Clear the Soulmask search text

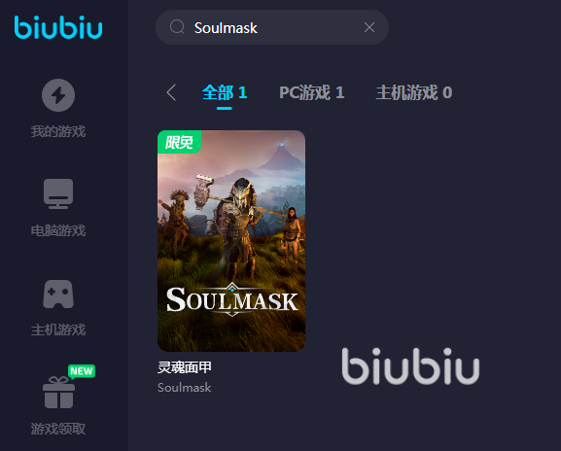click(369, 27)
